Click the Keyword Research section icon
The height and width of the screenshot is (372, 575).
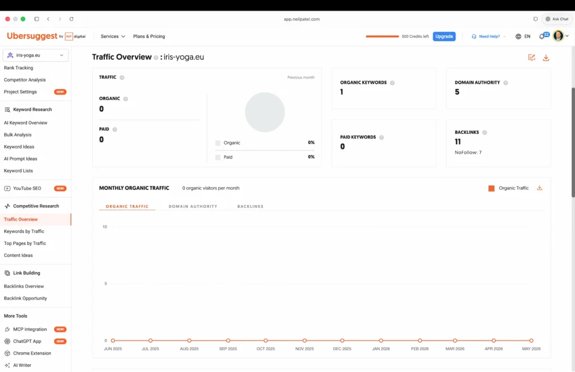[x=7, y=110]
